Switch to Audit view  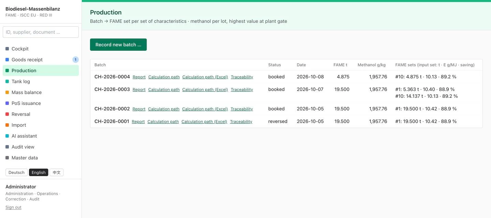tap(41, 147)
